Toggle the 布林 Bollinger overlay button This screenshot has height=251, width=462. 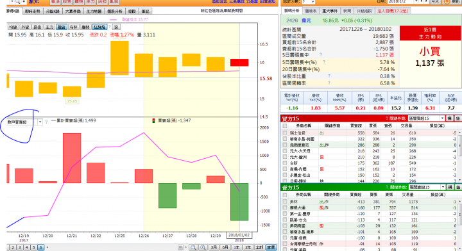[x=73, y=27]
